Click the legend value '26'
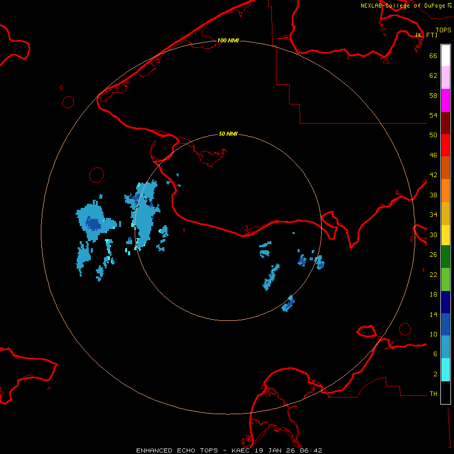This screenshot has height=454, width=454. coord(433,255)
